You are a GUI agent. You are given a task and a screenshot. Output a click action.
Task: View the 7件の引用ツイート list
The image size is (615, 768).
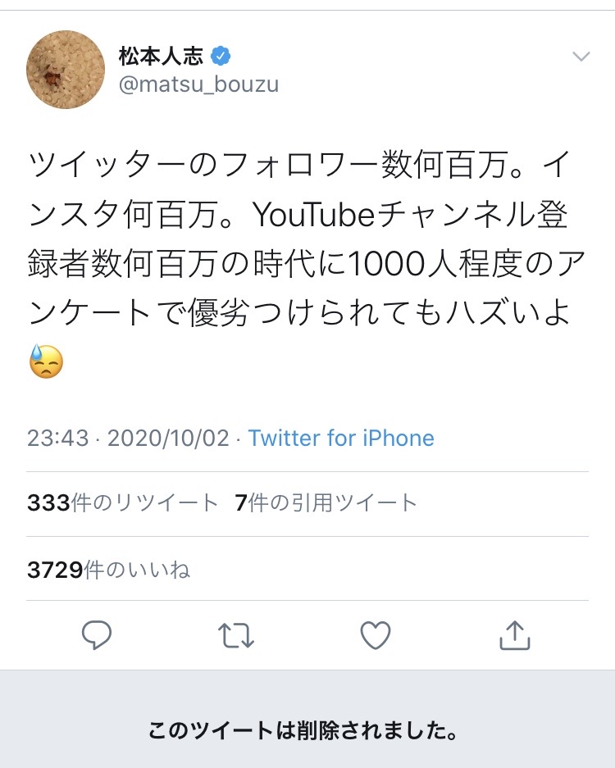point(326,503)
